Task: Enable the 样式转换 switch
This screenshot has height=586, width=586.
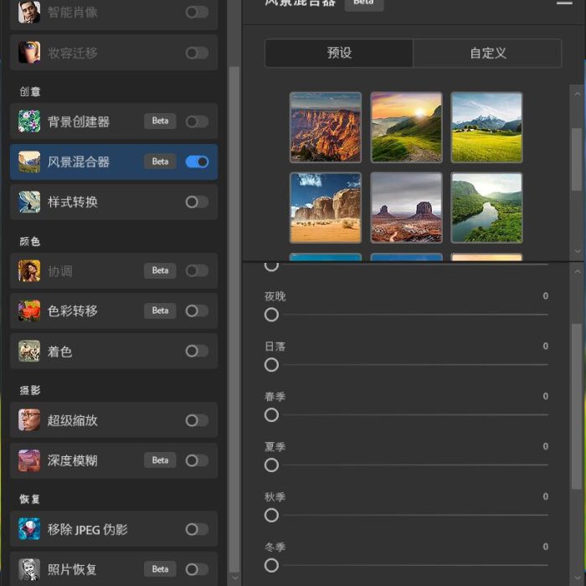Action: [197, 203]
